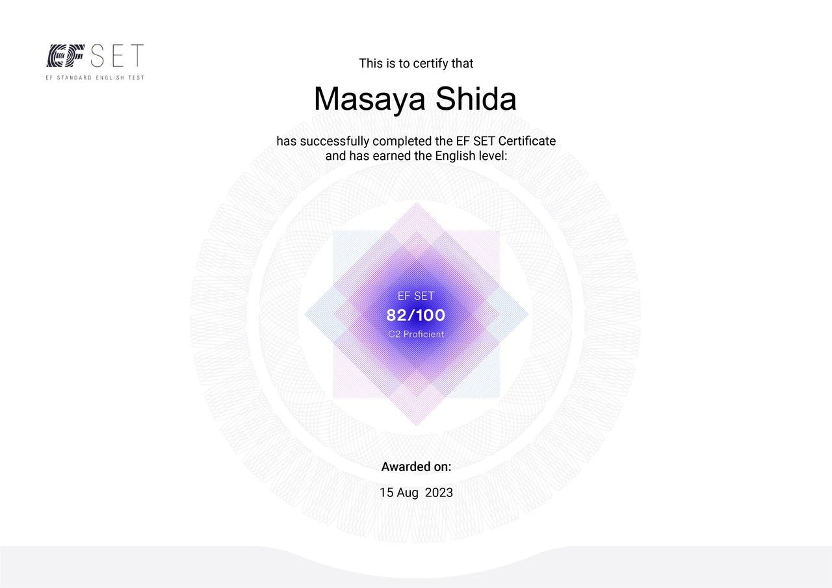Image resolution: width=832 pixels, height=588 pixels.
Task: Click the top point of the diamond badge
Action: pos(416,205)
